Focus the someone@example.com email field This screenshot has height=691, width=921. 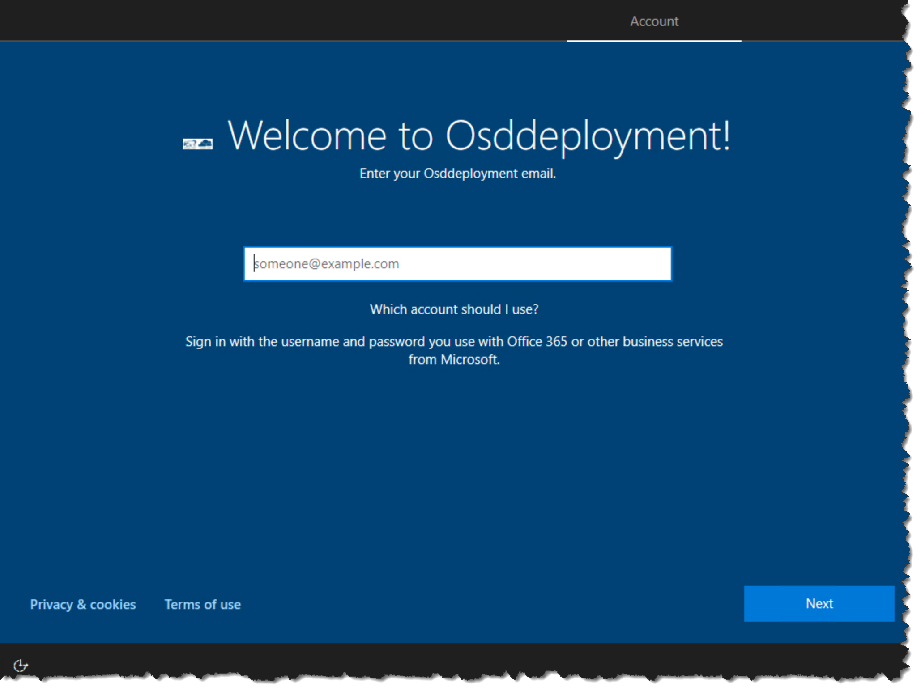click(x=457, y=264)
